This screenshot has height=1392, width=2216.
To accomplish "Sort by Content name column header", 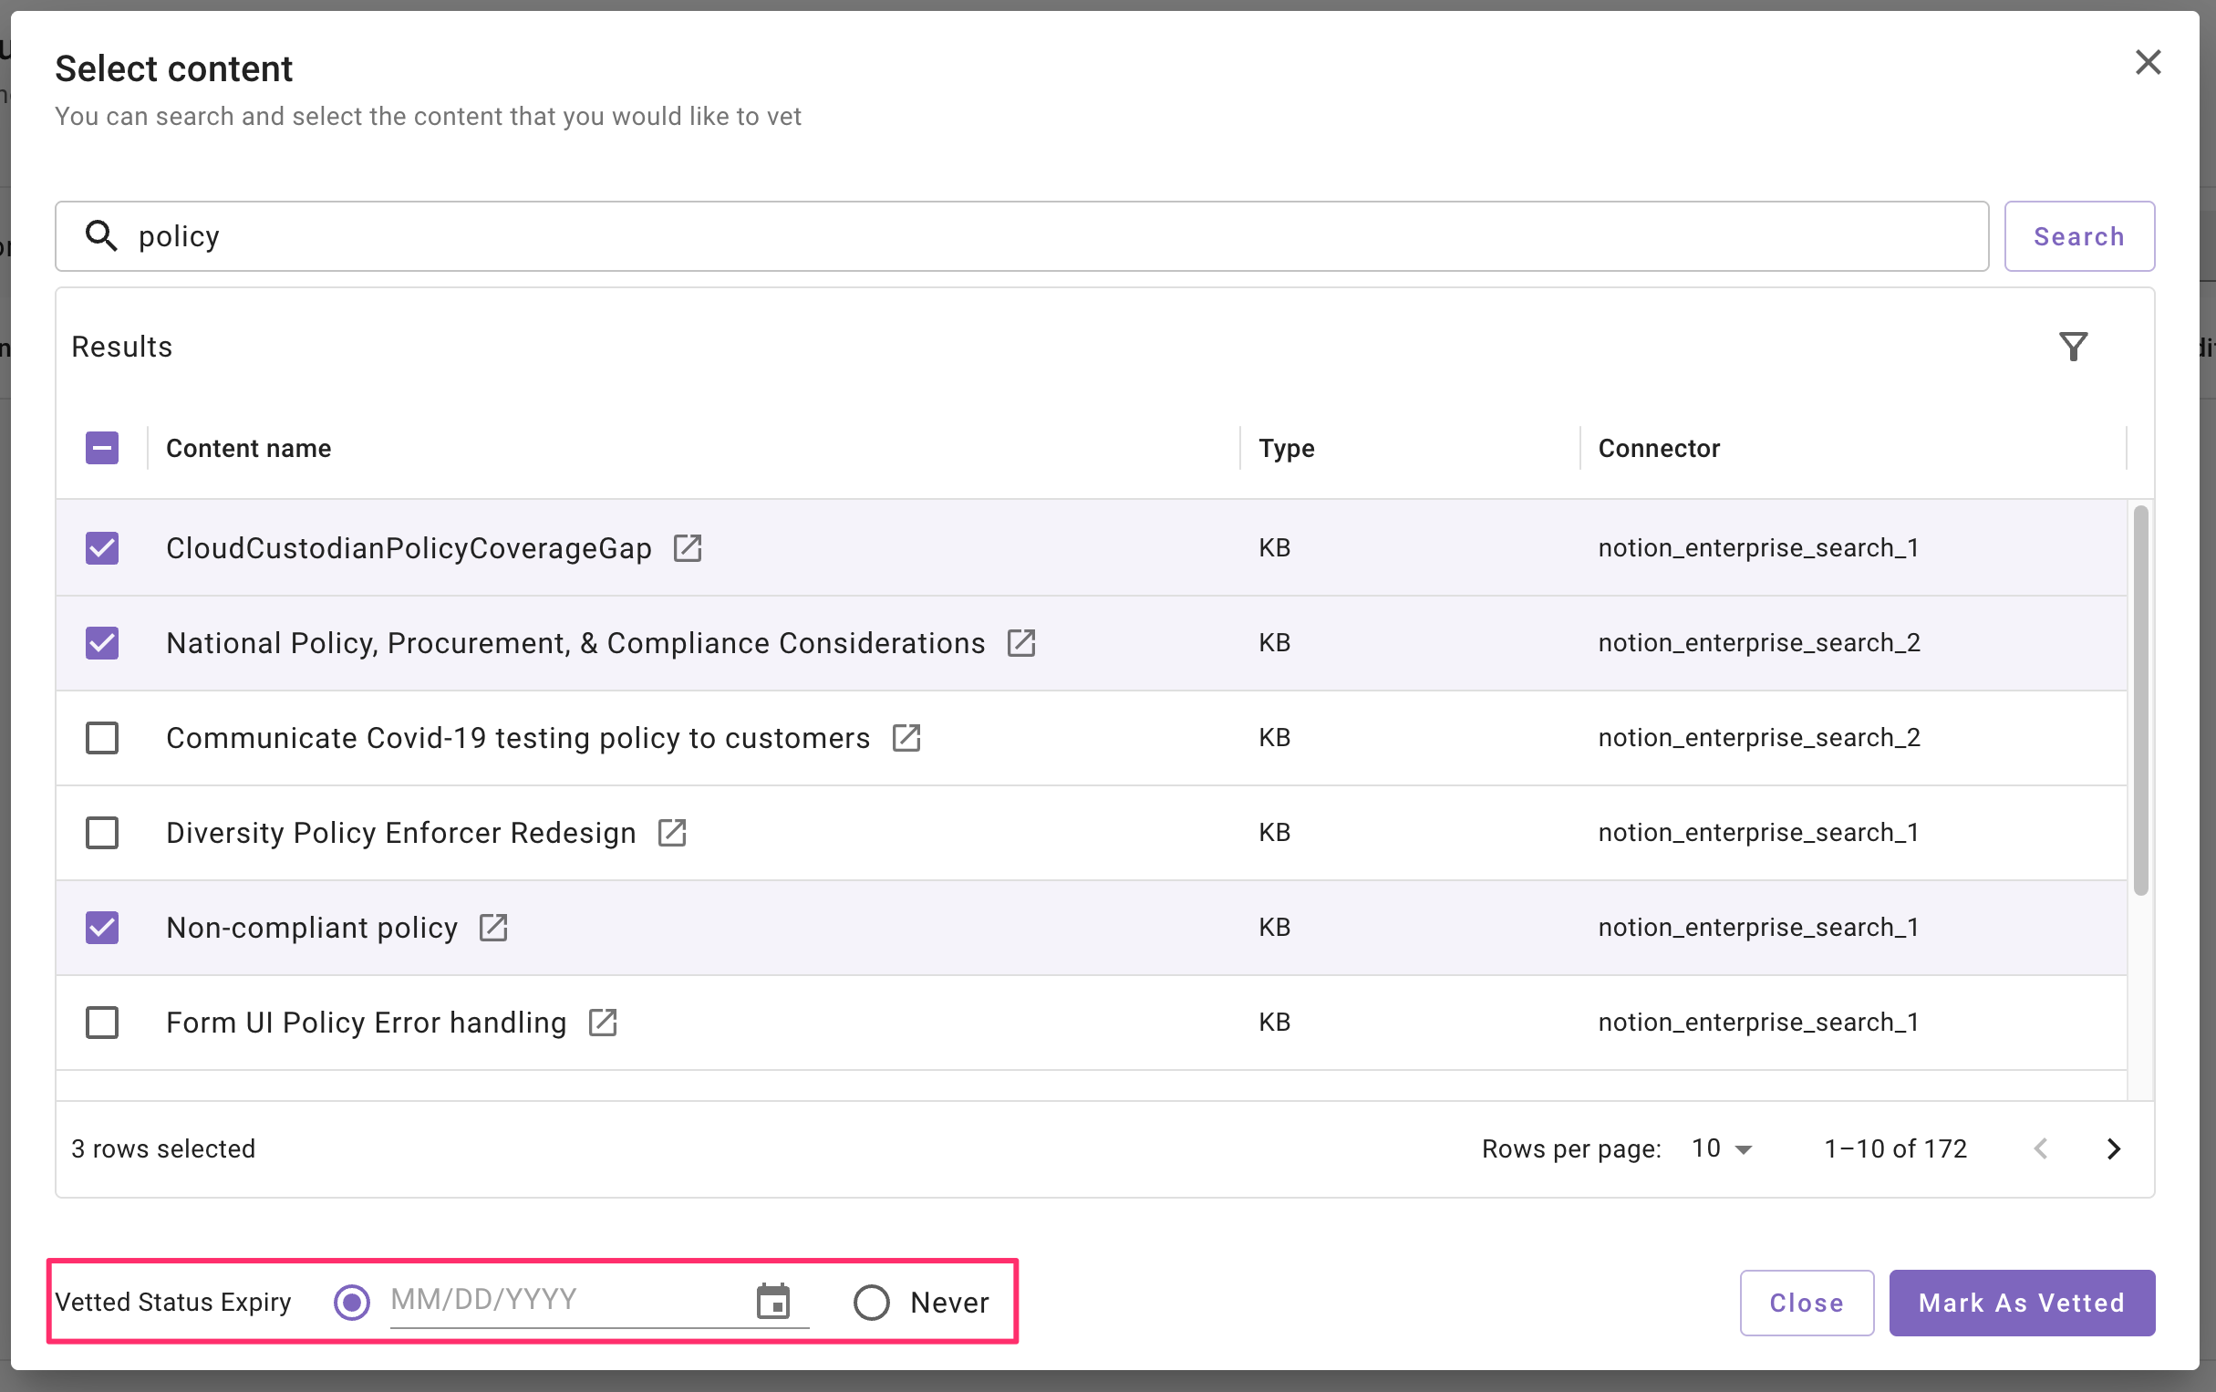I will 248,449.
